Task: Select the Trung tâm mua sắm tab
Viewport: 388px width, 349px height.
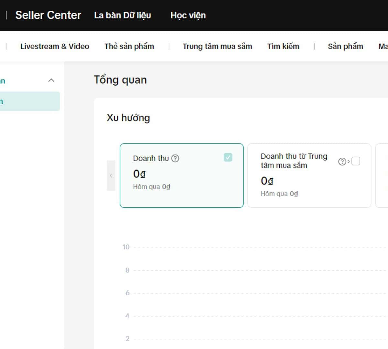Action: click(217, 46)
